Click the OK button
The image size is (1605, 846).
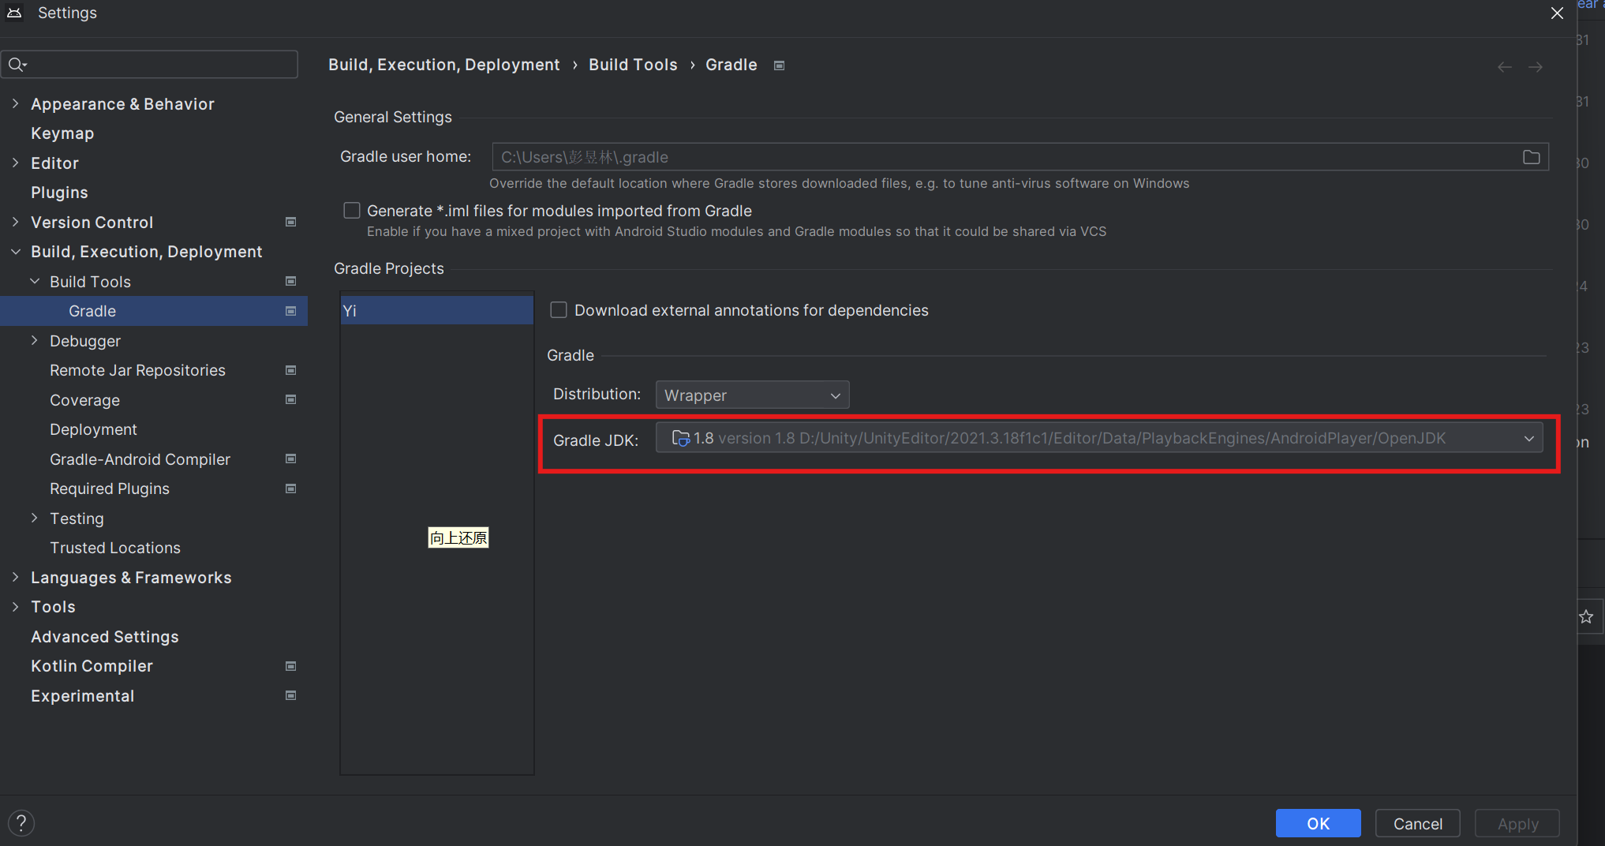[1318, 823]
